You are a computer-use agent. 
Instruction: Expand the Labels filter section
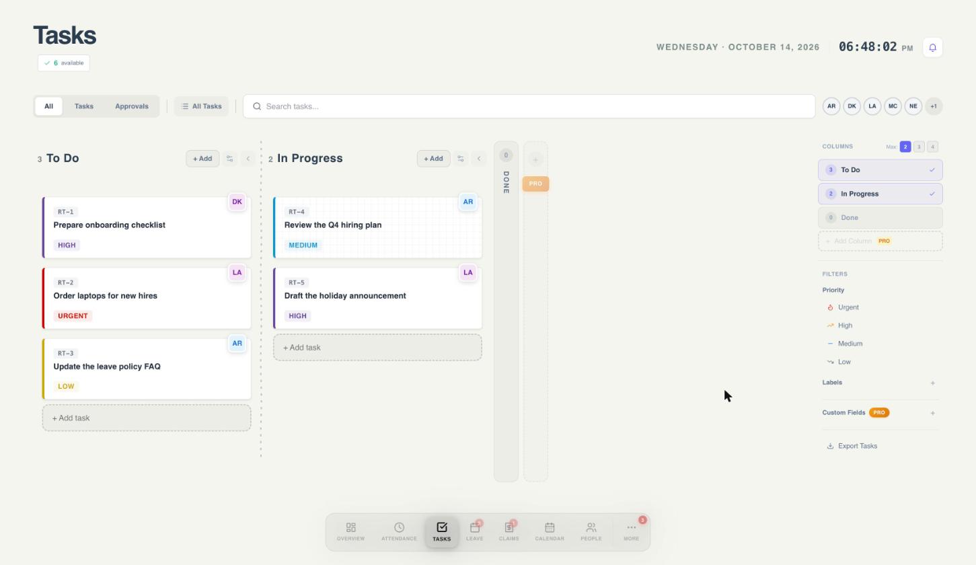(932, 383)
